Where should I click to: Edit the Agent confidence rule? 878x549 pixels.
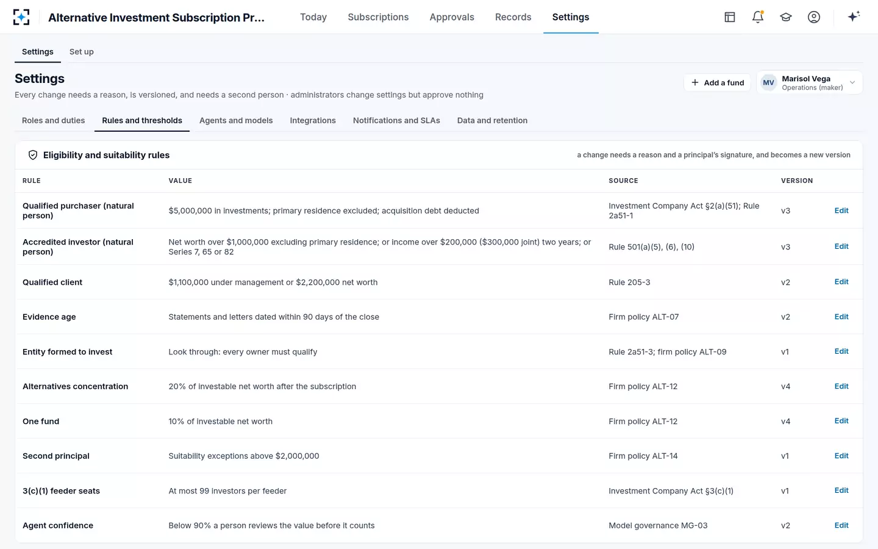pyautogui.click(x=841, y=525)
